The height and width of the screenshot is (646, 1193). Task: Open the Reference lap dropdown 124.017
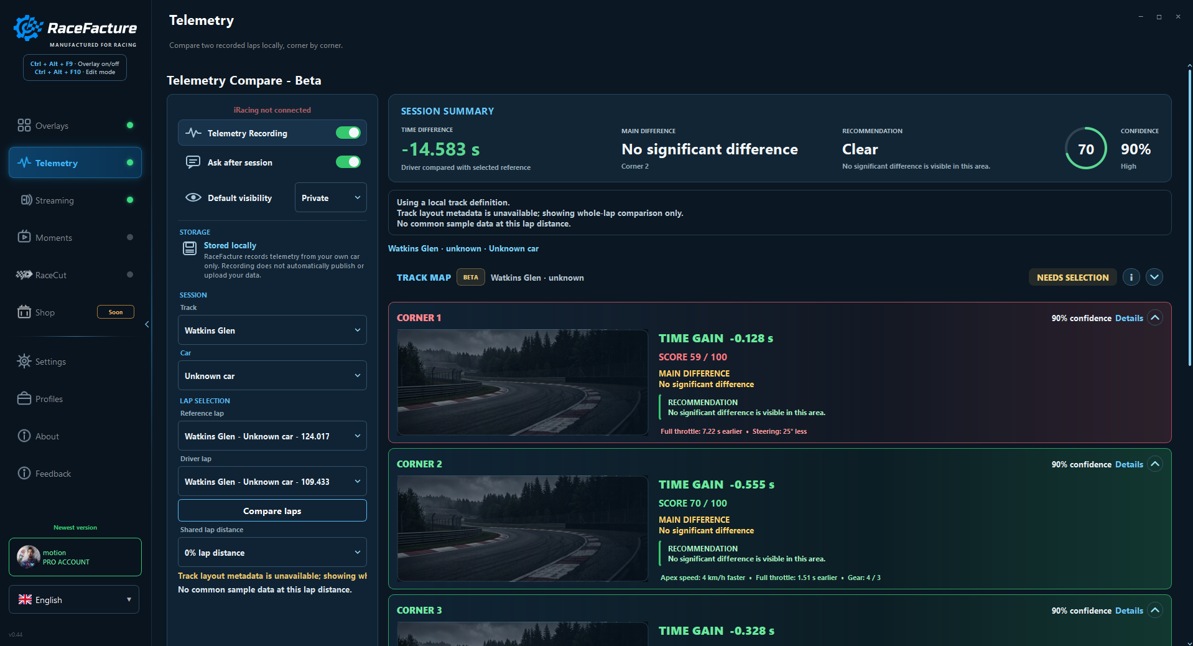tap(272, 436)
